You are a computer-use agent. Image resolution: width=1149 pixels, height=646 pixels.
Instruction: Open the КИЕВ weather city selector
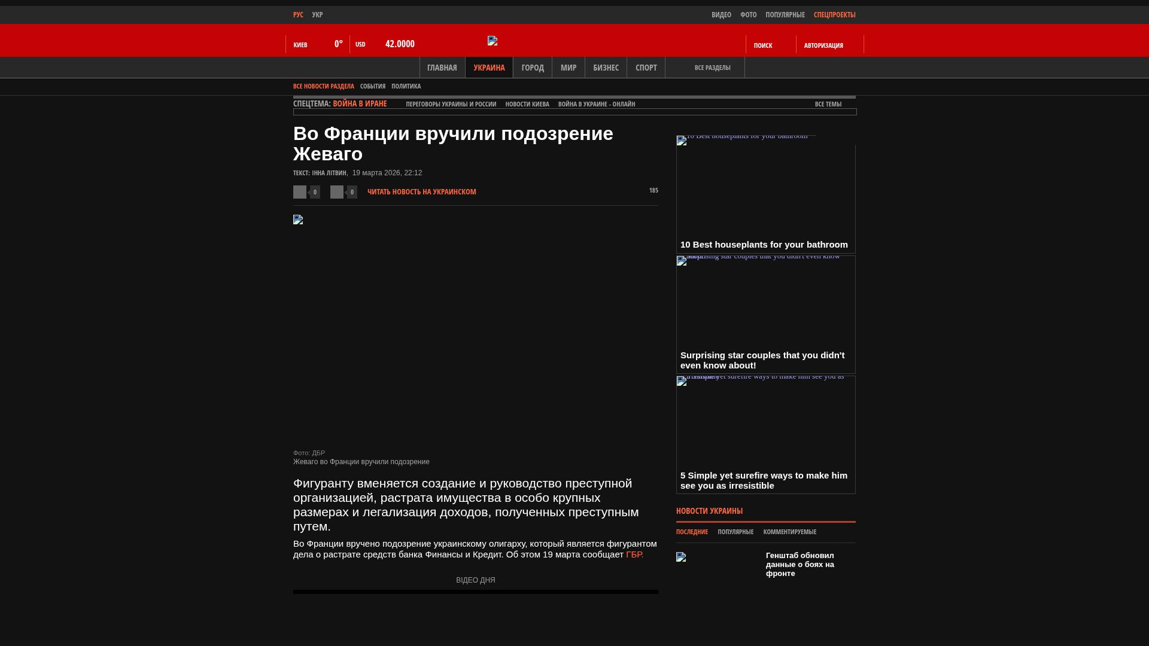click(x=300, y=45)
